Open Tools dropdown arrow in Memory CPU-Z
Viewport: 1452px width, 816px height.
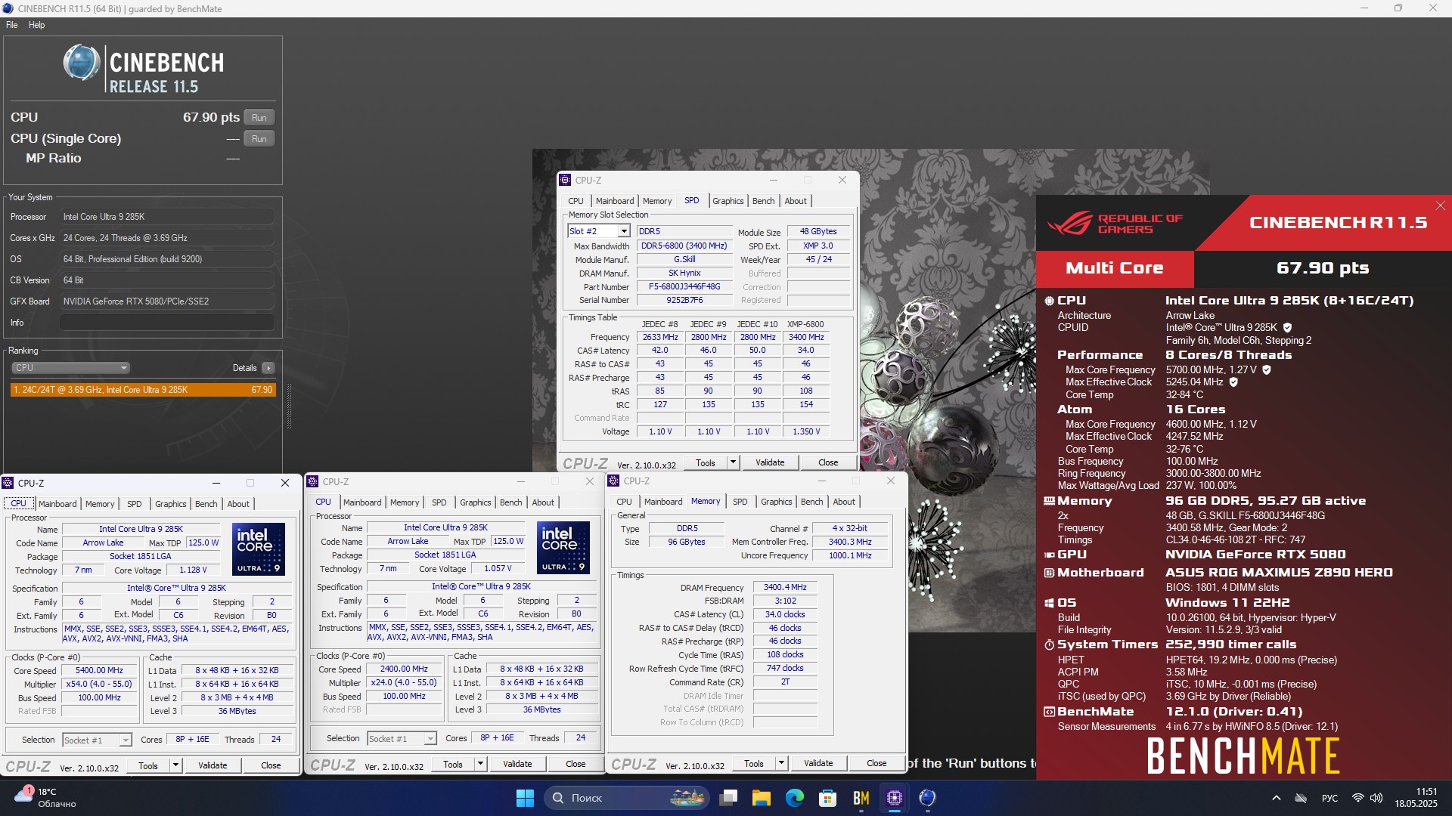781,764
